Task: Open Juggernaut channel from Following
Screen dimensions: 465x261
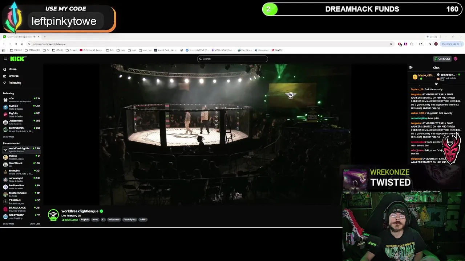Action: click(x=22, y=122)
